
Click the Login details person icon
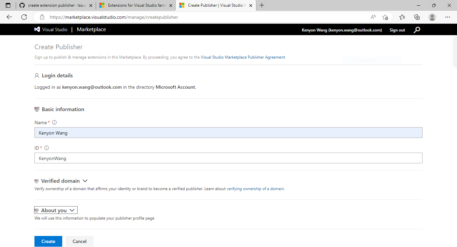coord(36,75)
